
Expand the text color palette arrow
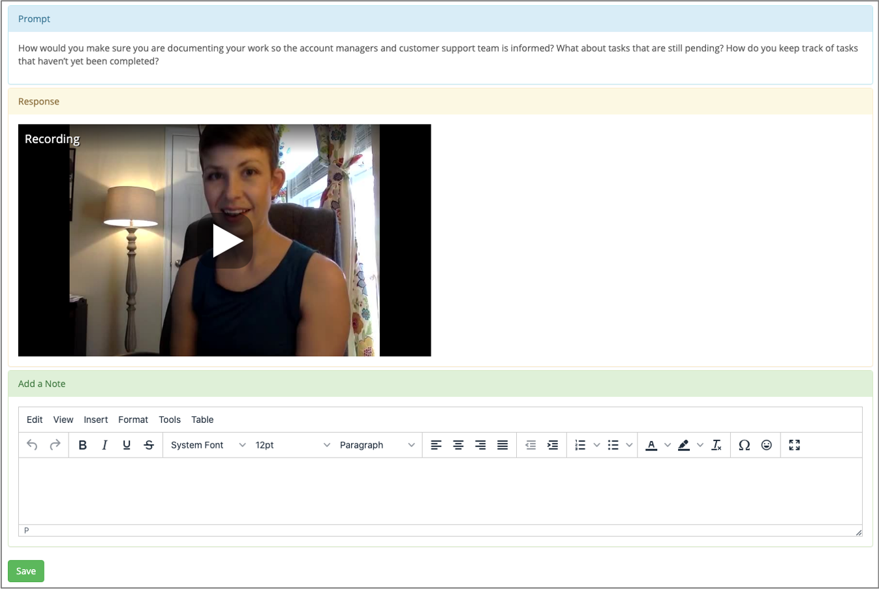coord(667,445)
